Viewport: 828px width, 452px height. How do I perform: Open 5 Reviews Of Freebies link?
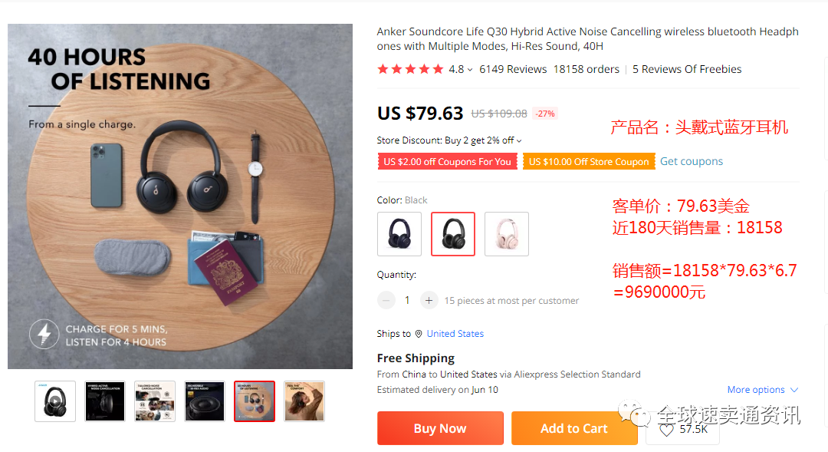(x=687, y=69)
